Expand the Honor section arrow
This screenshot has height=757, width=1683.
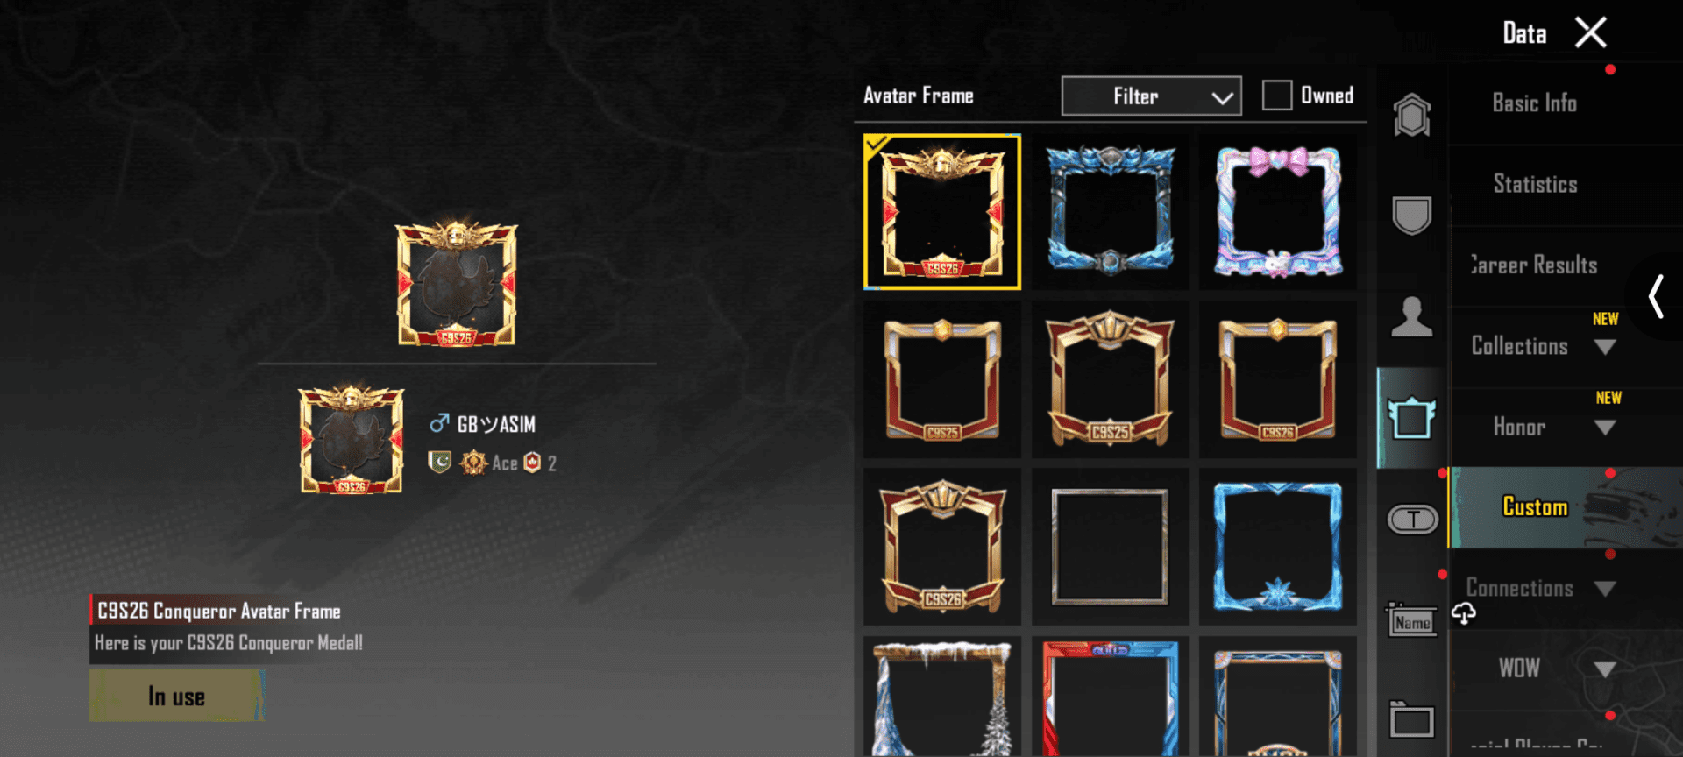(1605, 428)
